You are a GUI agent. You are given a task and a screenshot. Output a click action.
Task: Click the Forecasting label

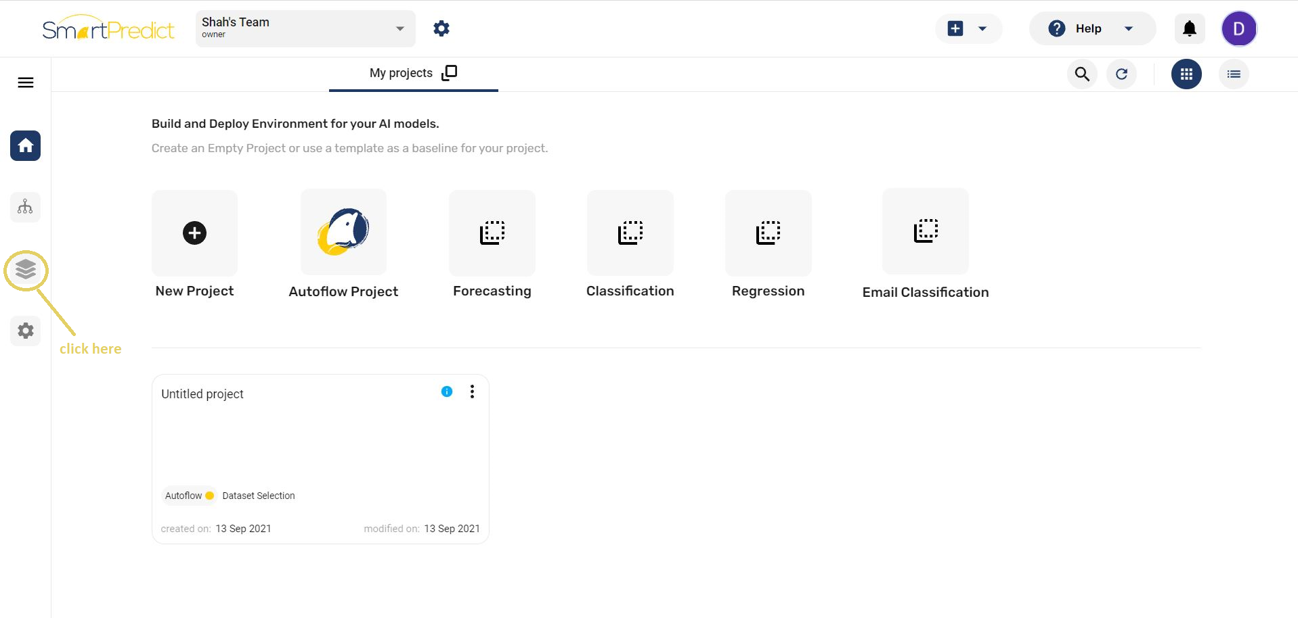(x=492, y=291)
